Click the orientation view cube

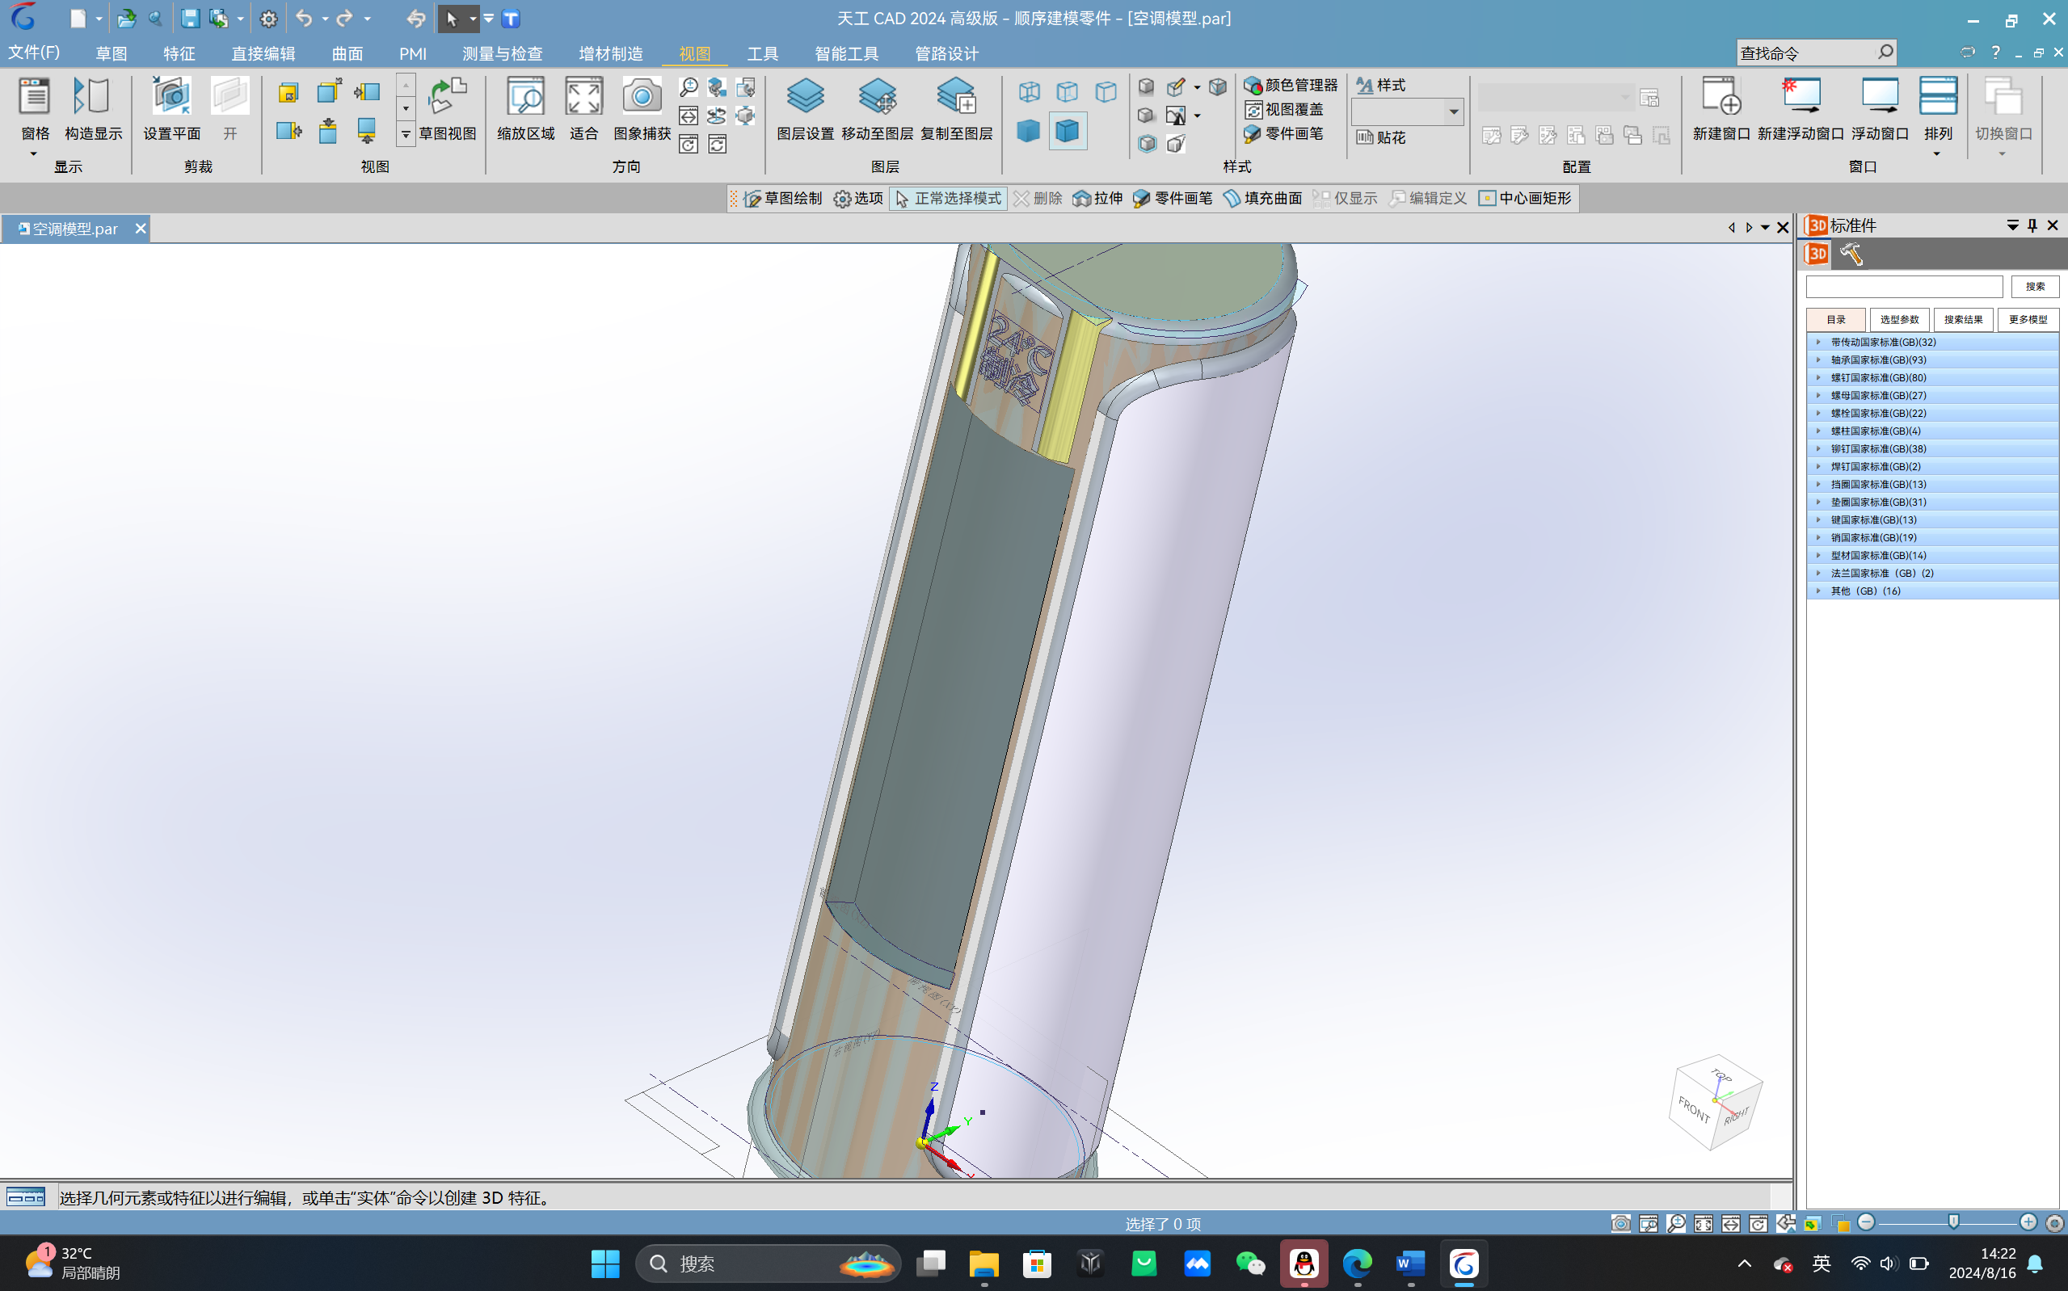click(x=1715, y=1102)
